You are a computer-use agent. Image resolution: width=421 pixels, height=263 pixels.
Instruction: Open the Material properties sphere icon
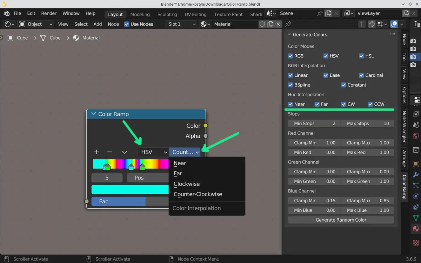[416, 229]
